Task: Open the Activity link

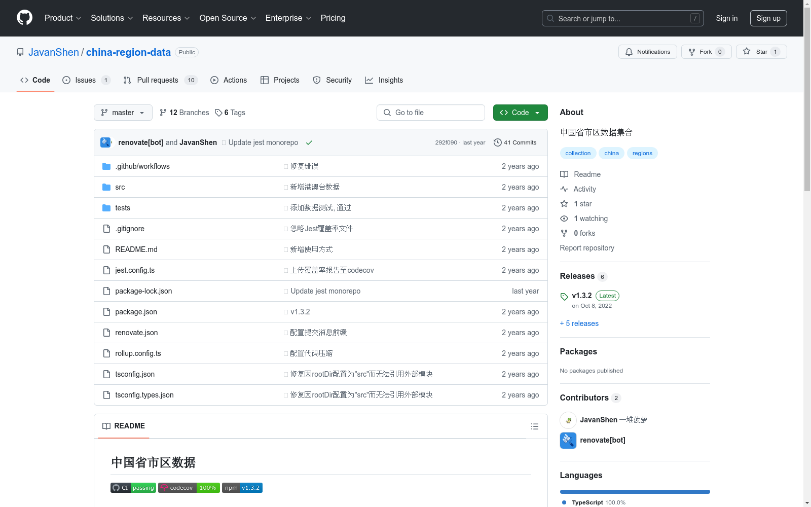Action: pos(578,189)
